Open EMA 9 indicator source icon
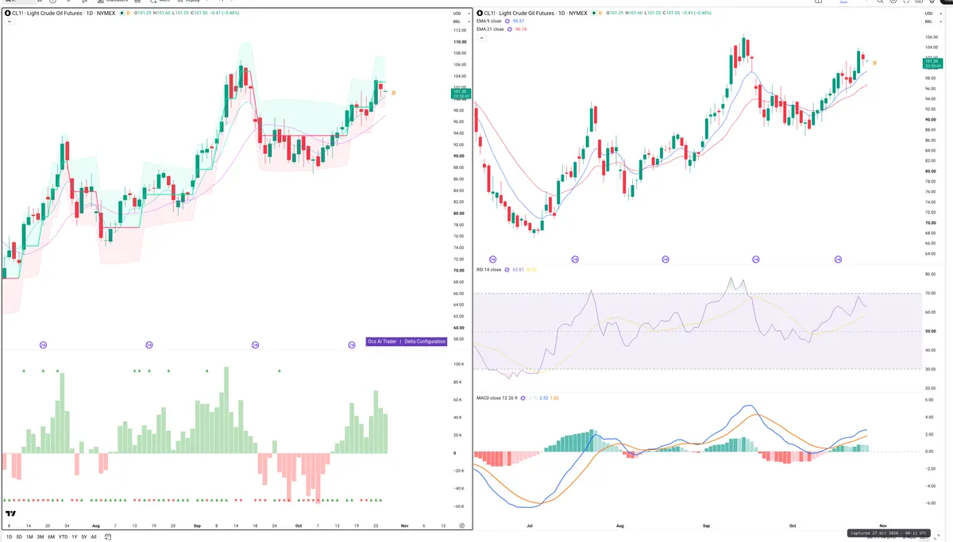 click(x=509, y=21)
